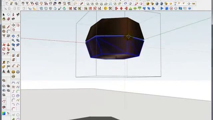Image resolution: width=213 pixels, height=120 pixels.
Task: Choose the Tape Measure tool
Action: click(x=4, y=62)
